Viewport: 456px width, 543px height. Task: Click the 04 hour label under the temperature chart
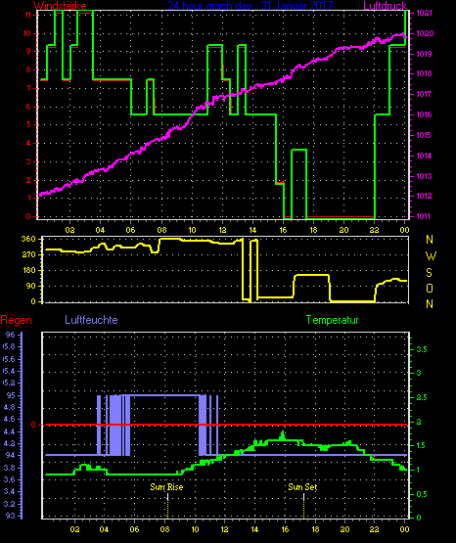pyautogui.click(x=104, y=529)
